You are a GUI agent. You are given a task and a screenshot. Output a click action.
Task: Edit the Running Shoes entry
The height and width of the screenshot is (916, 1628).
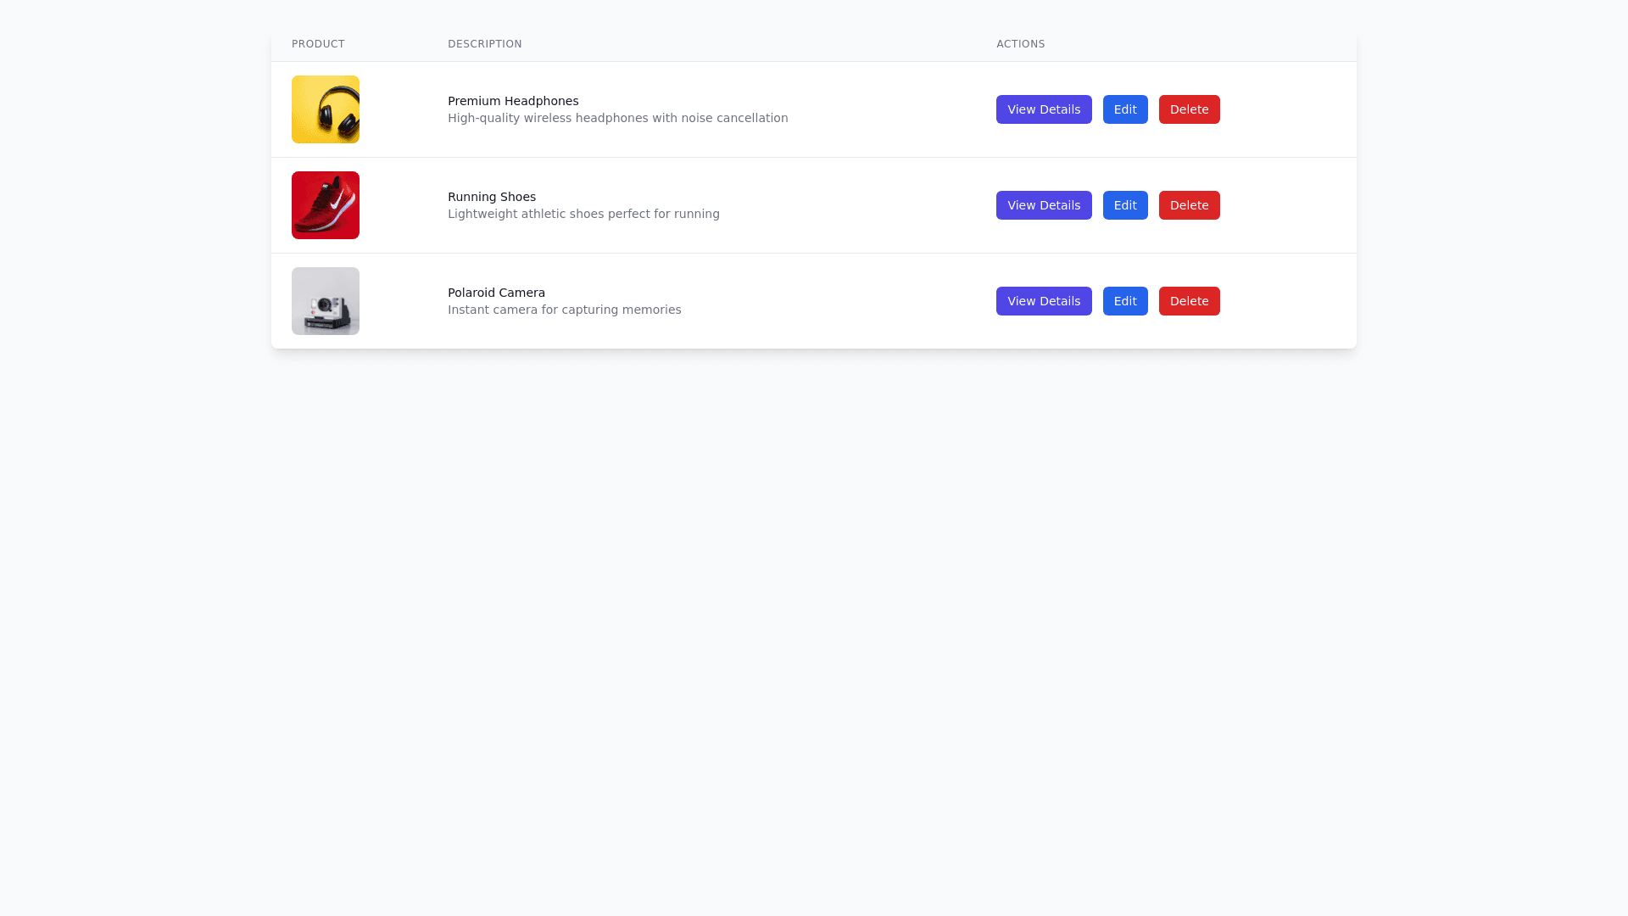(x=1125, y=205)
